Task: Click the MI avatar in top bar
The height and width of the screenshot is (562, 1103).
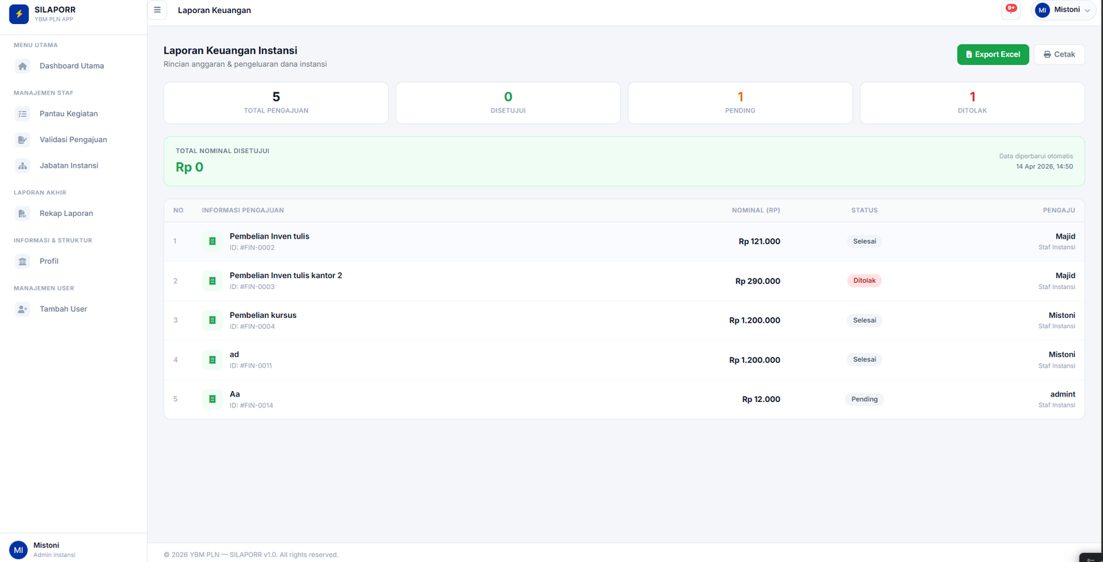Action: [1042, 10]
